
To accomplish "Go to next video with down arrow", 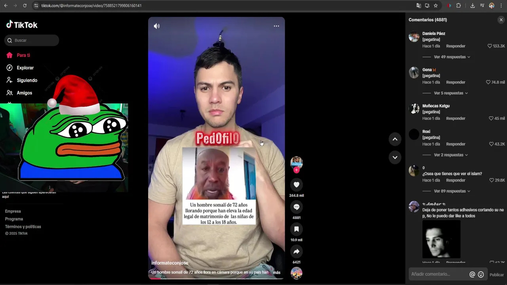I will pos(395,157).
